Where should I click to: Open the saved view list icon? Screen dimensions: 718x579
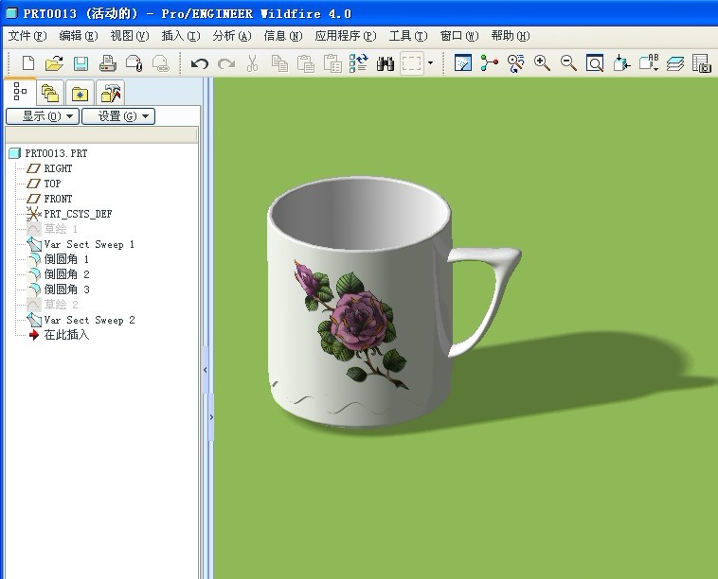click(x=649, y=62)
